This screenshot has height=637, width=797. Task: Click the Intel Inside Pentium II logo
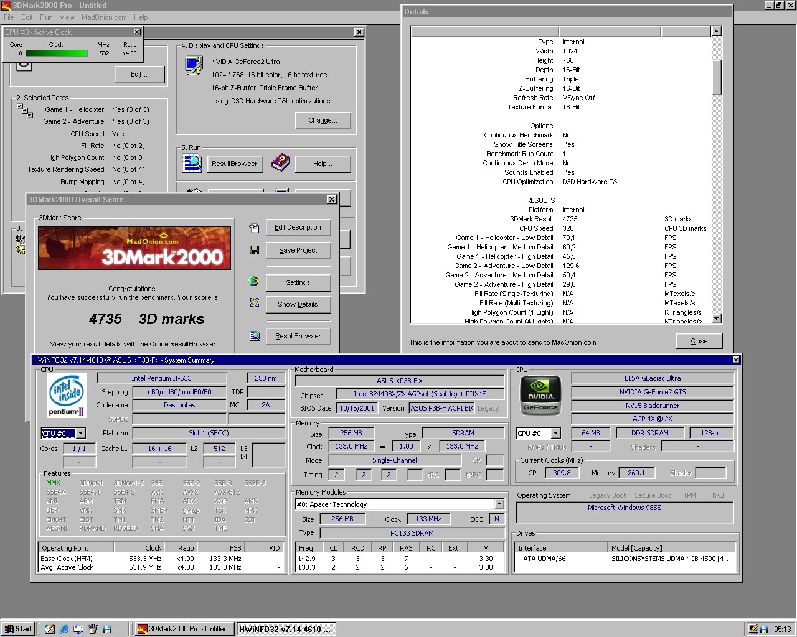coord(67,396)
